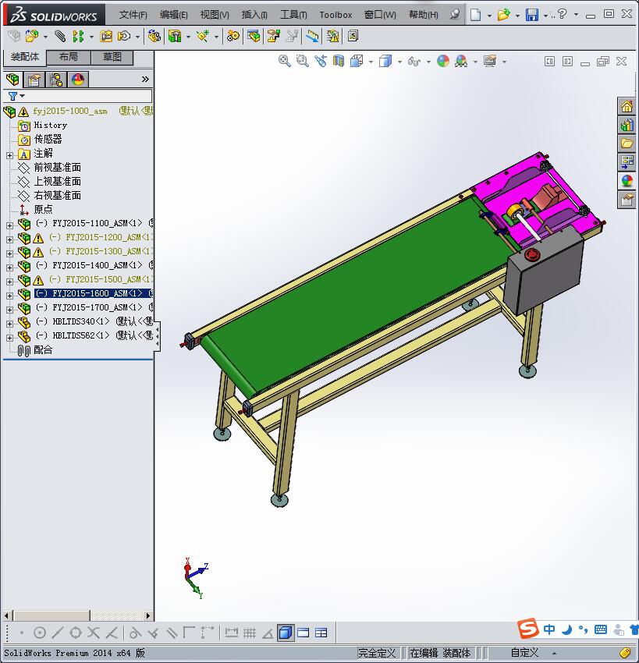639x663 pixels.
Task: Click the Move Component icon
Action: [x=124, y=37]
